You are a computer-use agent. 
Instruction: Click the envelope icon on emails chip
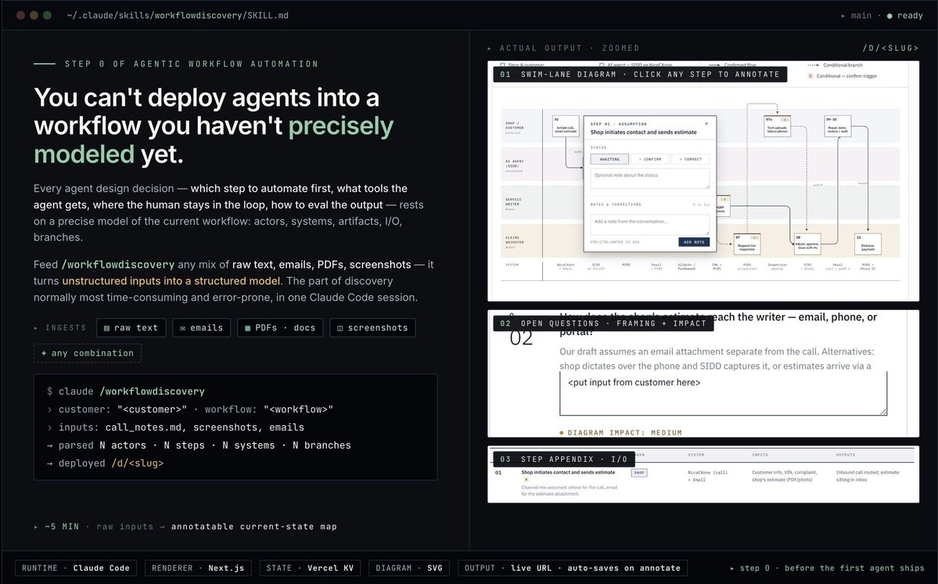click(x=182, y=328)
